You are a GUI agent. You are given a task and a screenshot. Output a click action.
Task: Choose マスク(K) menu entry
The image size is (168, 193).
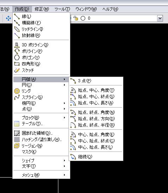(29, 152)
